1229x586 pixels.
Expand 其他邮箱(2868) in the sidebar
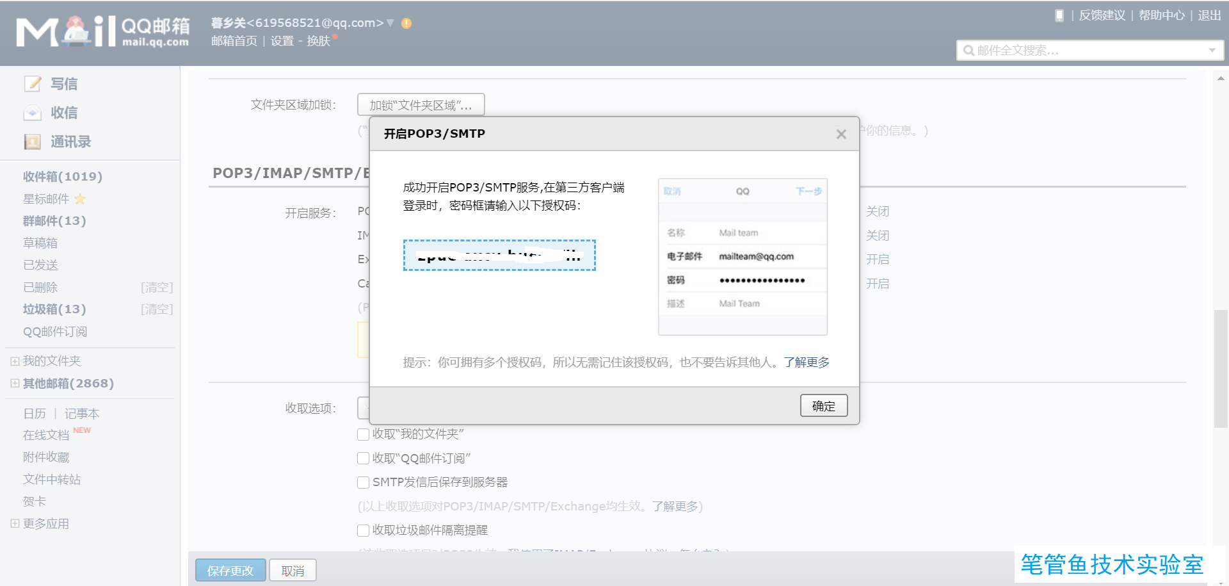pos(15,383)
